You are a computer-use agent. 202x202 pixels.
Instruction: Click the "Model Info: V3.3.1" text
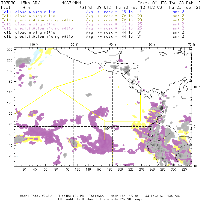pyautogui.click(x=36, y=196)
